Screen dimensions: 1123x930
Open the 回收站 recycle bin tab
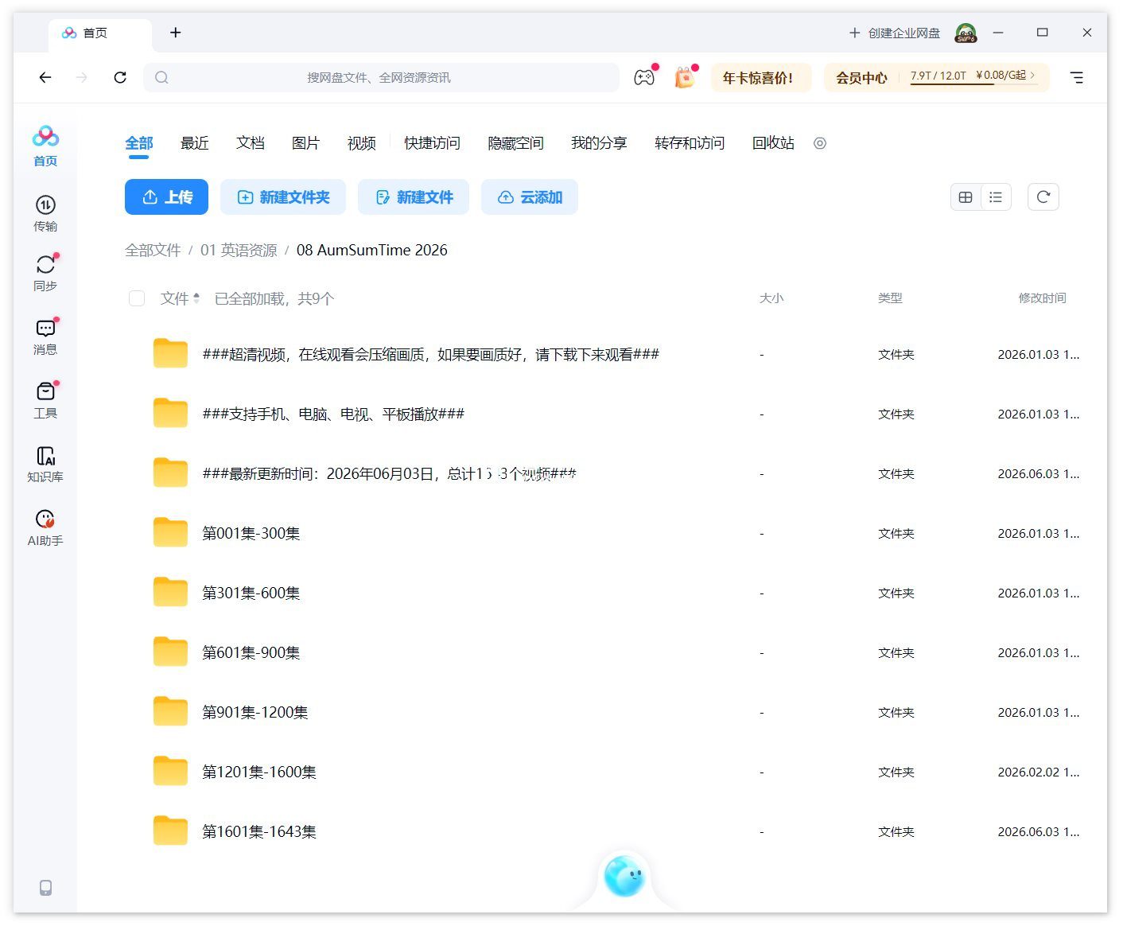tap(773, 143)
